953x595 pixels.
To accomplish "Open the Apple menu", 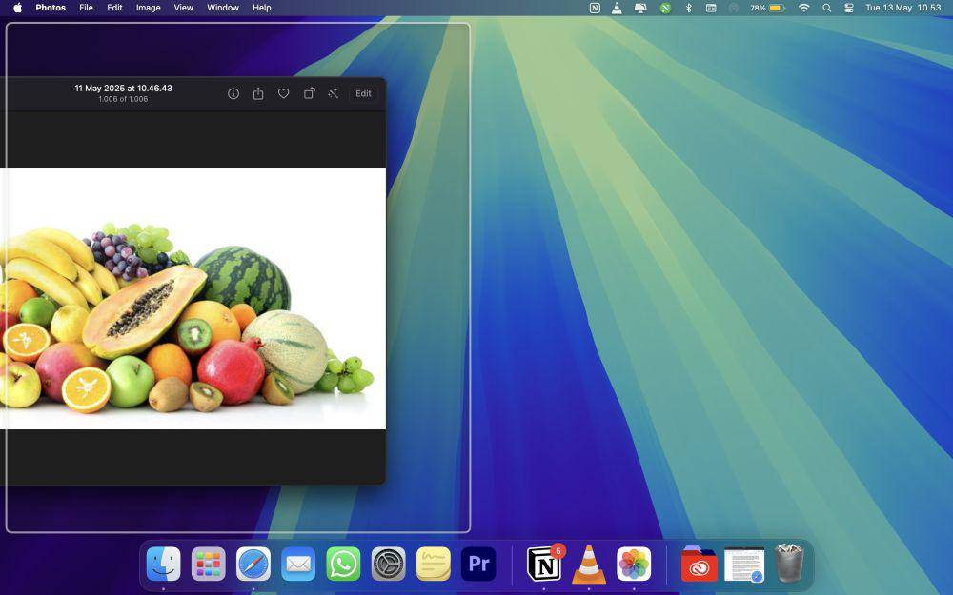I will tap(17, 8).
